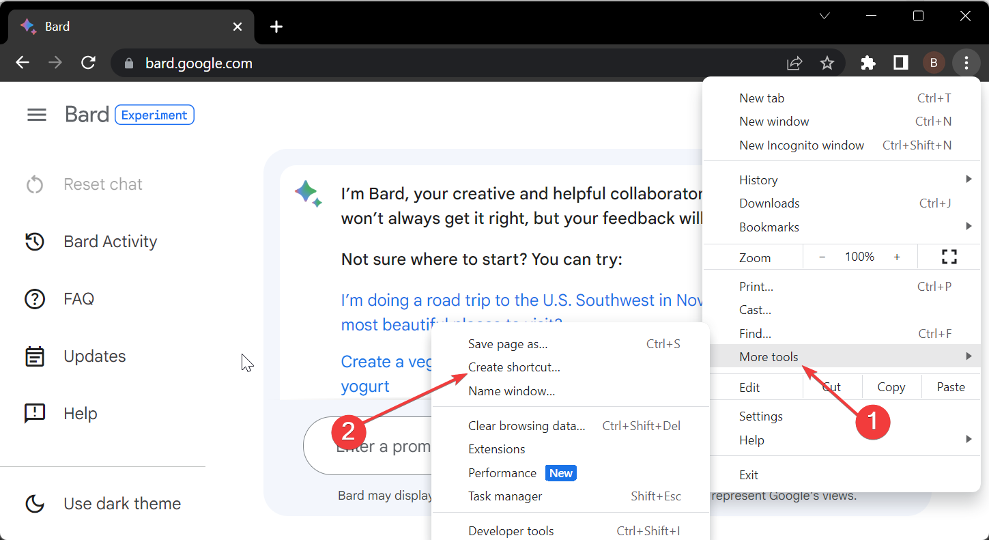
Task: Open Performance submenu item
Action: [x=571, y=473]
